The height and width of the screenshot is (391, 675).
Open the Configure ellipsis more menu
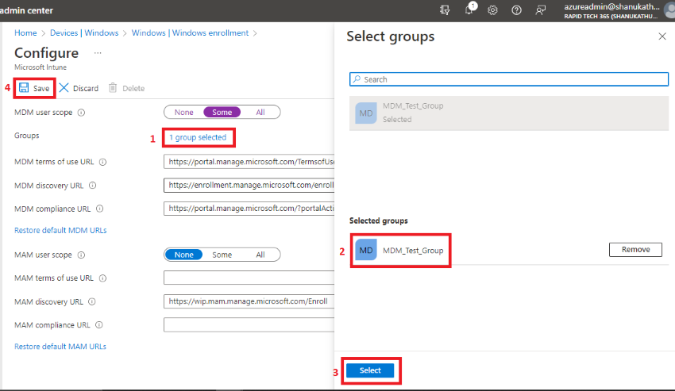(x=98, y=53)
